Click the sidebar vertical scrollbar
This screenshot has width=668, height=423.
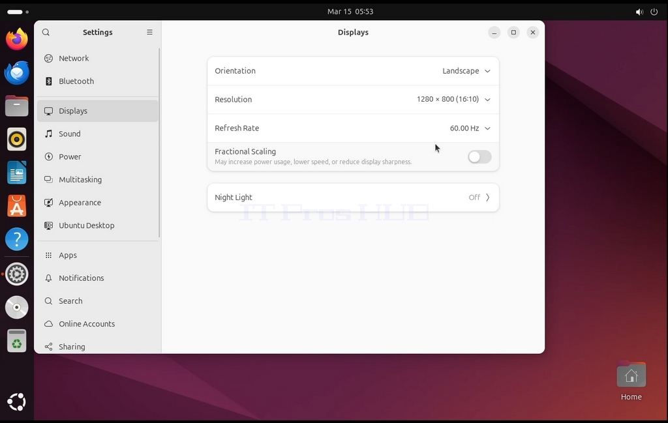point(159,143)
